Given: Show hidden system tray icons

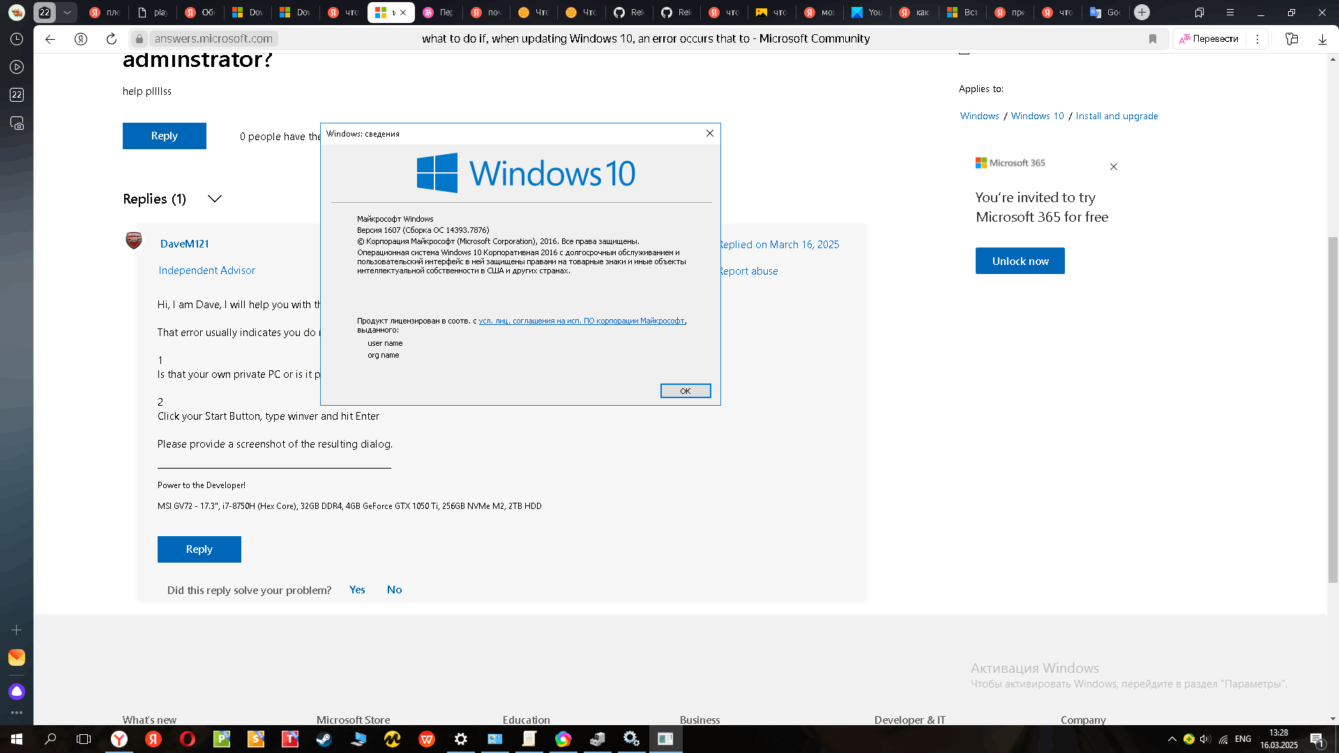Looking at the screenshot, I should pyautogui.click(x=1172, y=739).
